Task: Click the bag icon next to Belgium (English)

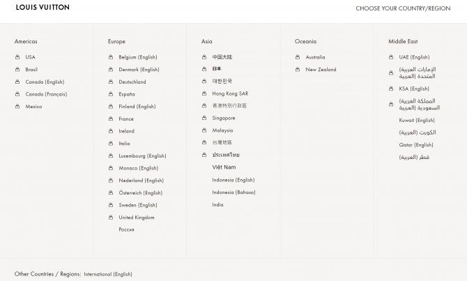Action: click(111, 57)
